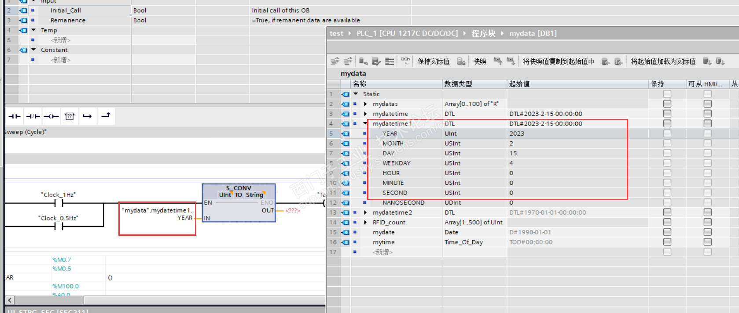Click the insert row icon in mydata toolbar
The image size is (739, 313).
tap(335, 61)
